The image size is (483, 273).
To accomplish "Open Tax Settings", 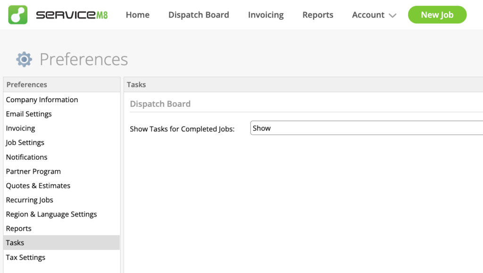I will (x=25, y=257).
